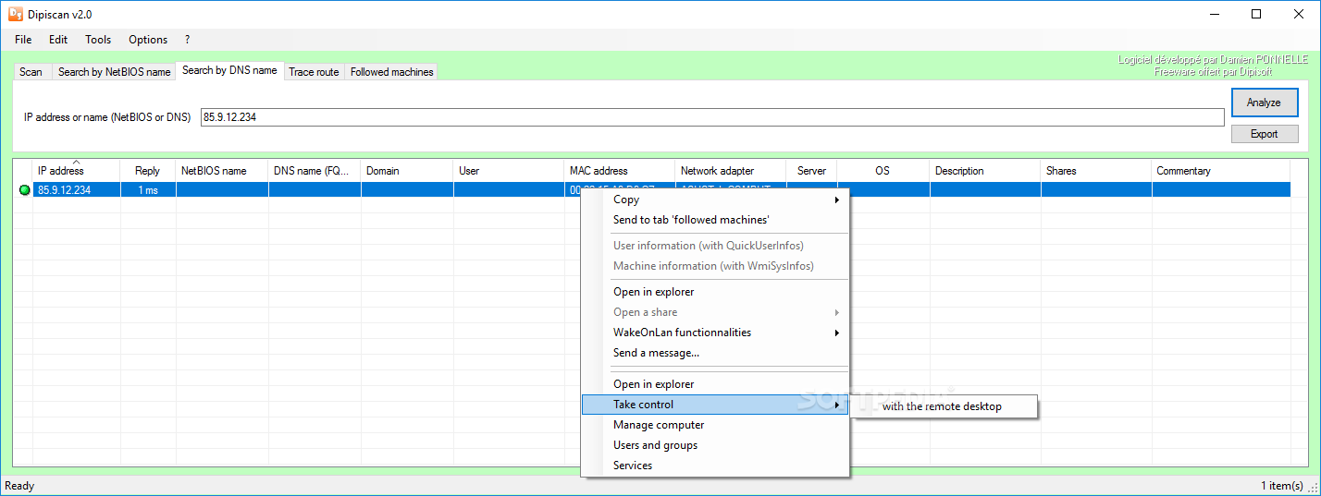The height and width of the screenshot is (496, 1321).
Task: Click the DNS name (FQ... column header
Action: (x=315, y=171)
